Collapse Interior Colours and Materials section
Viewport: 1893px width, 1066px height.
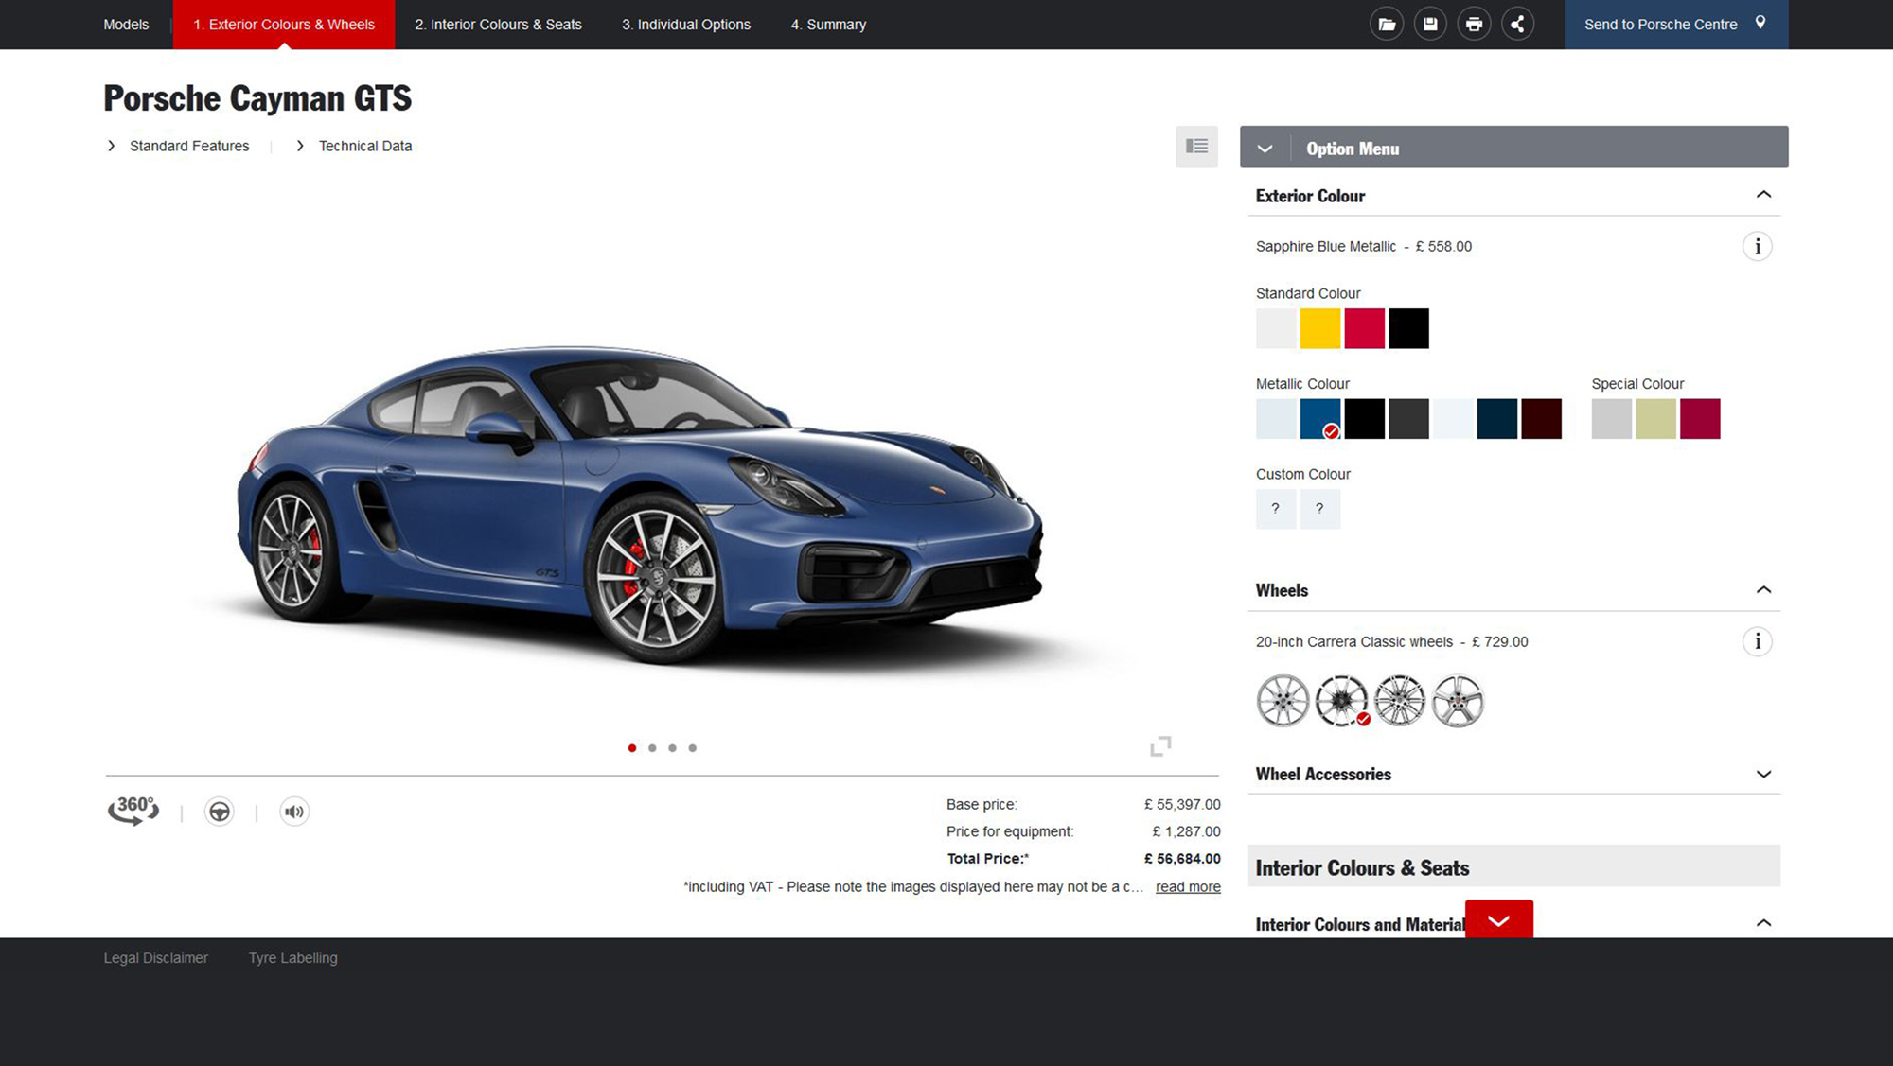click(x=1763, y=924)
